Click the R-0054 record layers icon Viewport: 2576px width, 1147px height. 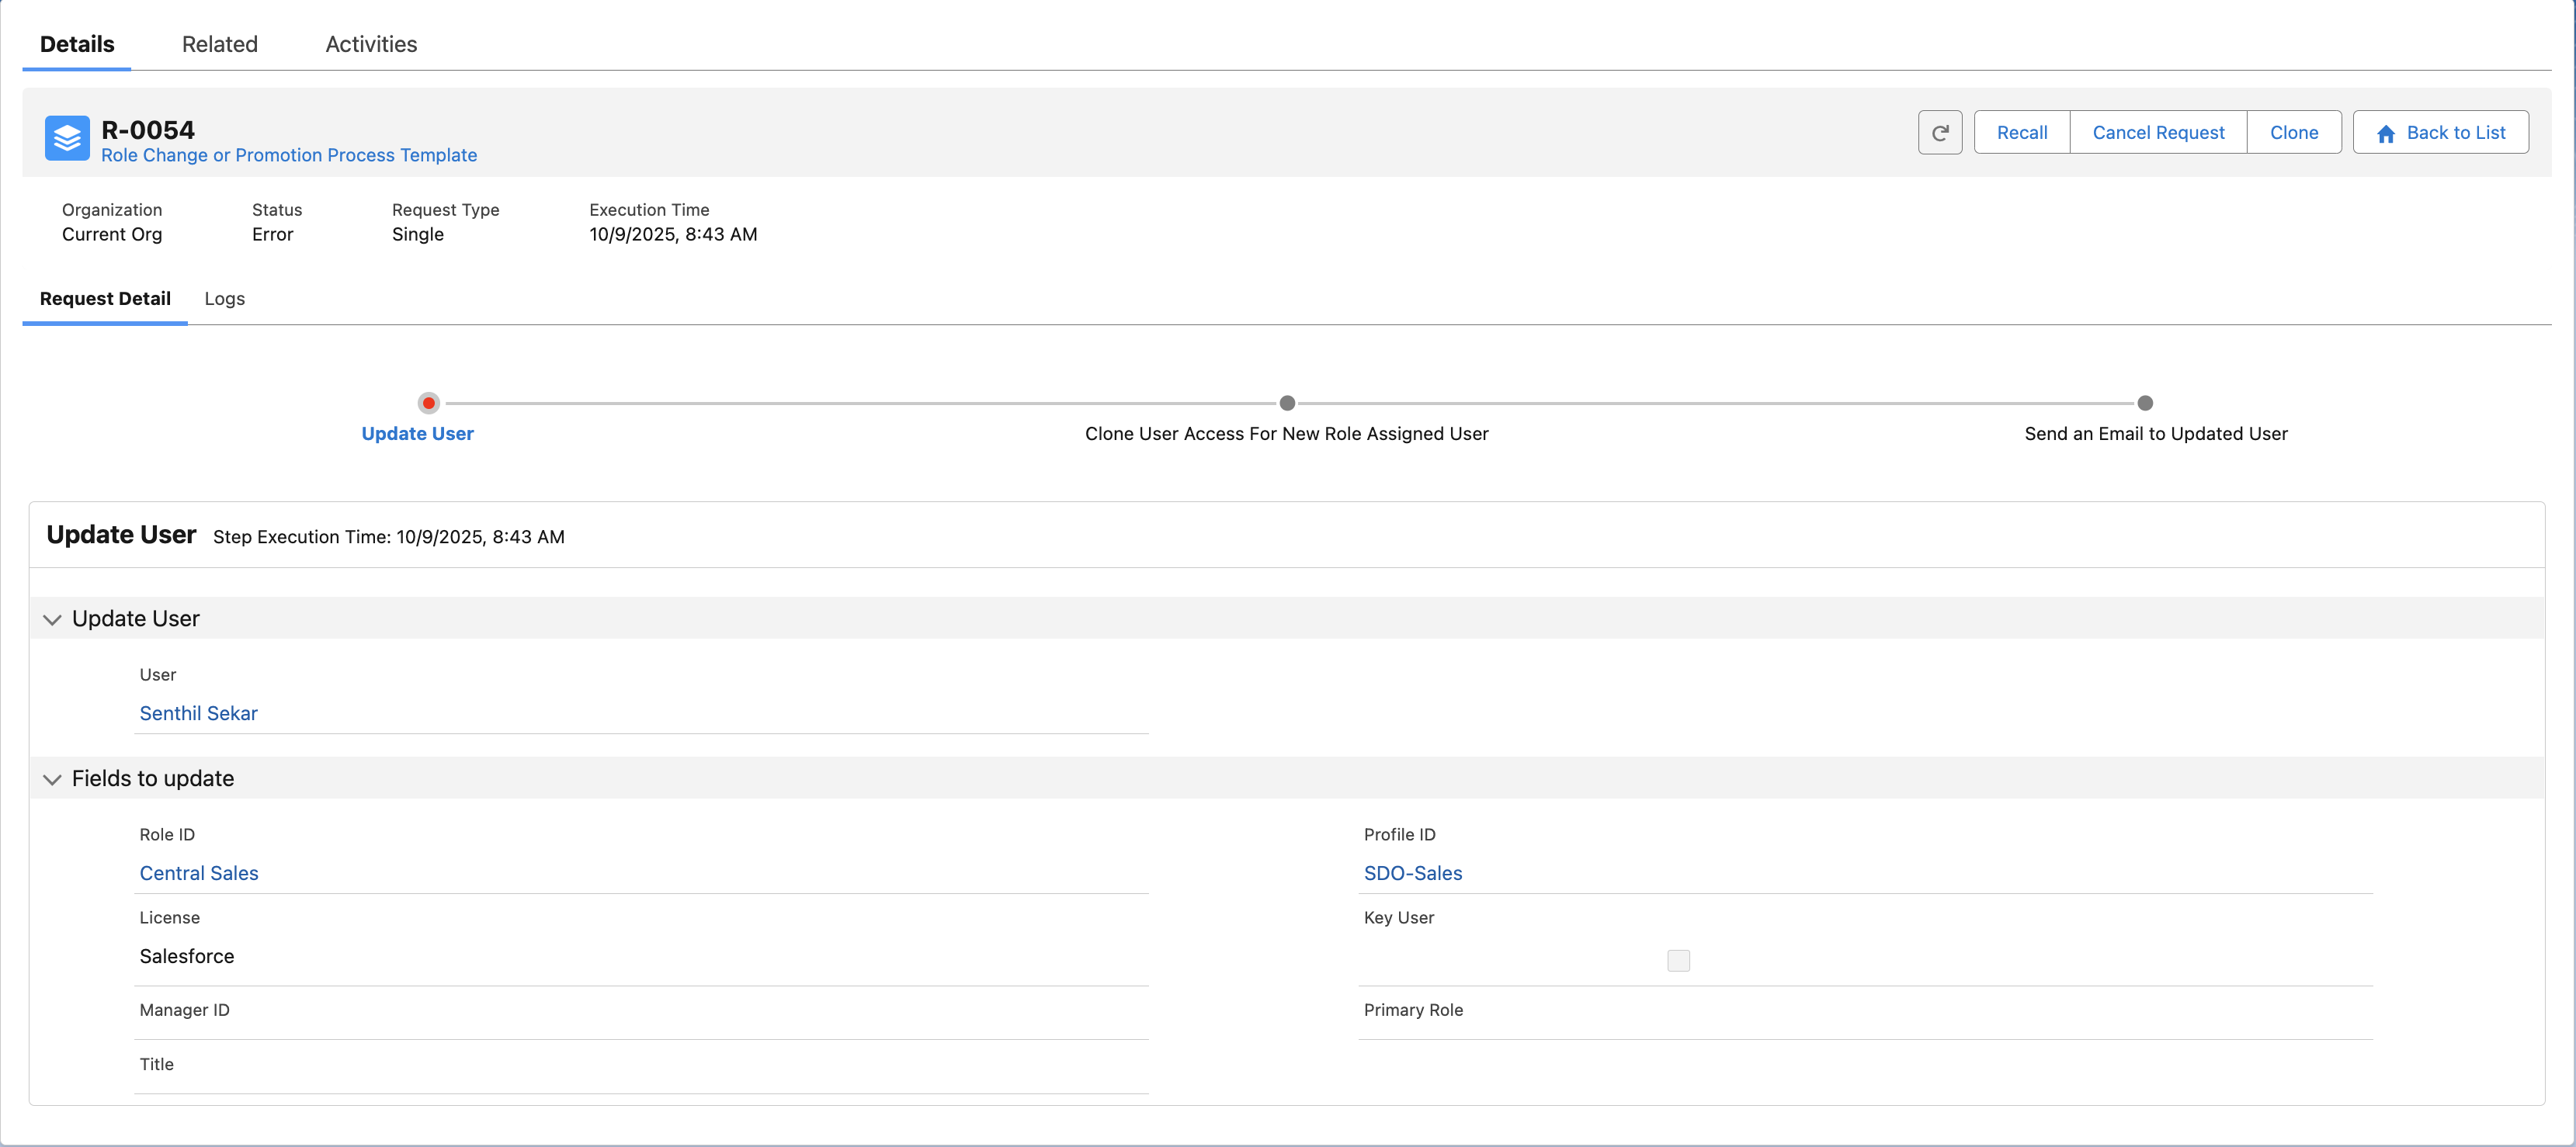[67, 138]
